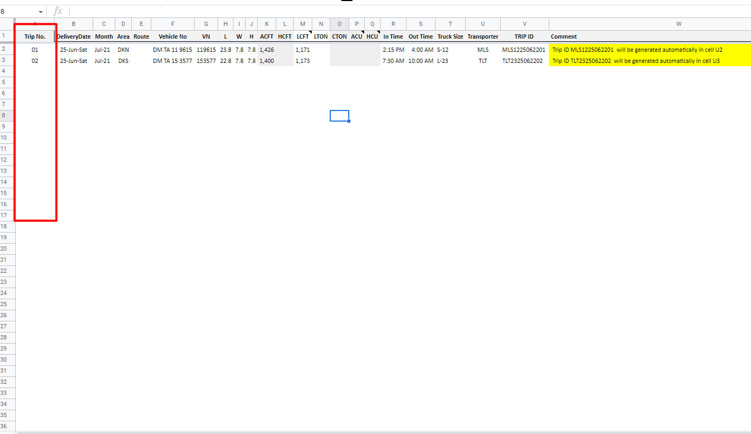Click the 'HCFT' header cell

coord(285,36)
